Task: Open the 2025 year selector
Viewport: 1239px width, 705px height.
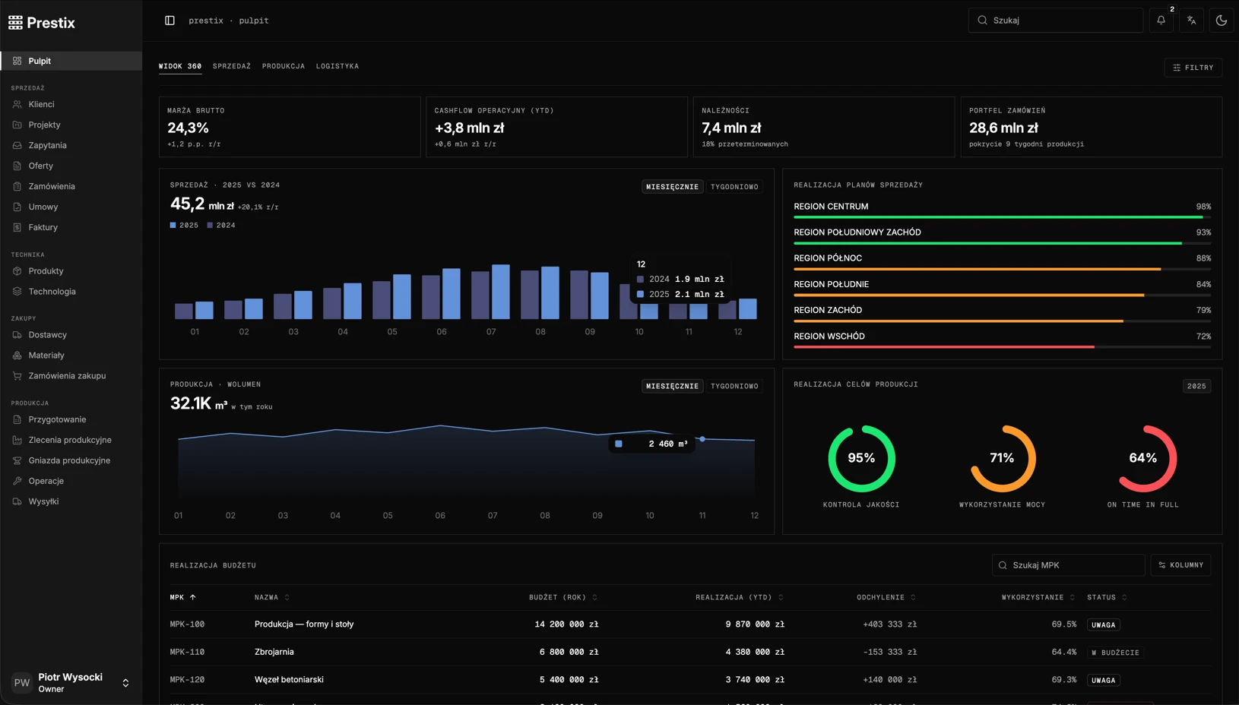Action: pyautogui.click(x=1196, y=386)
